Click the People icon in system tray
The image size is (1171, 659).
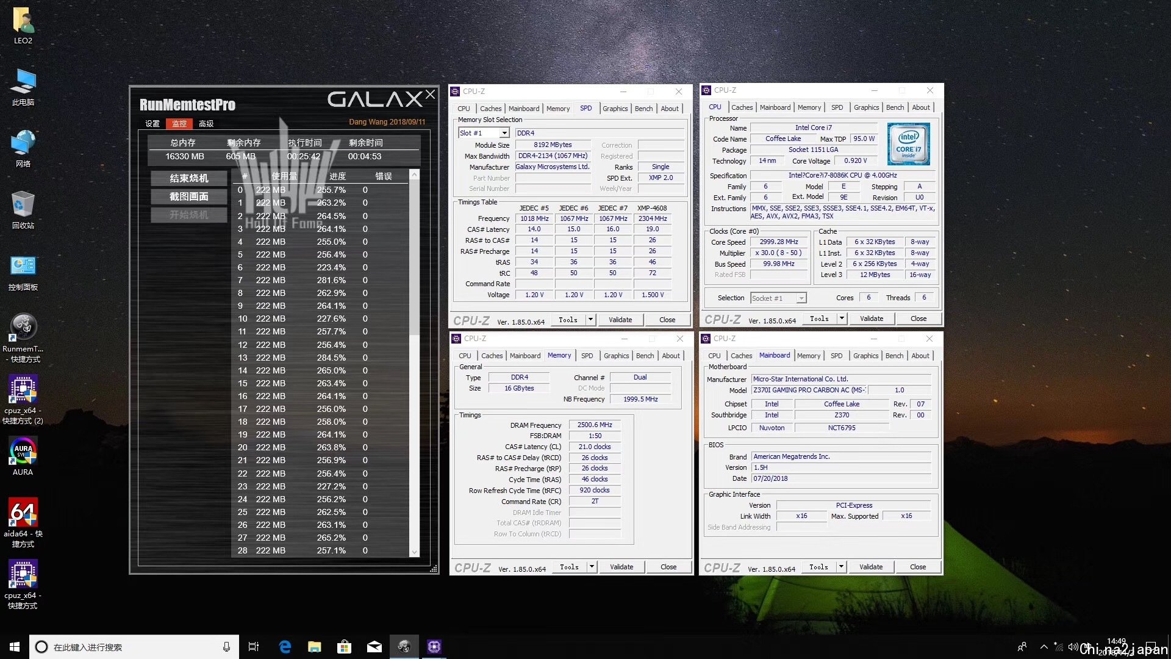(1022, 647)
